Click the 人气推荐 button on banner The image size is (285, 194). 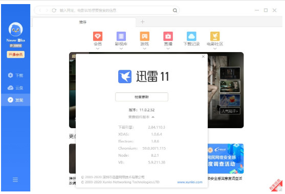tap(230, 111)
